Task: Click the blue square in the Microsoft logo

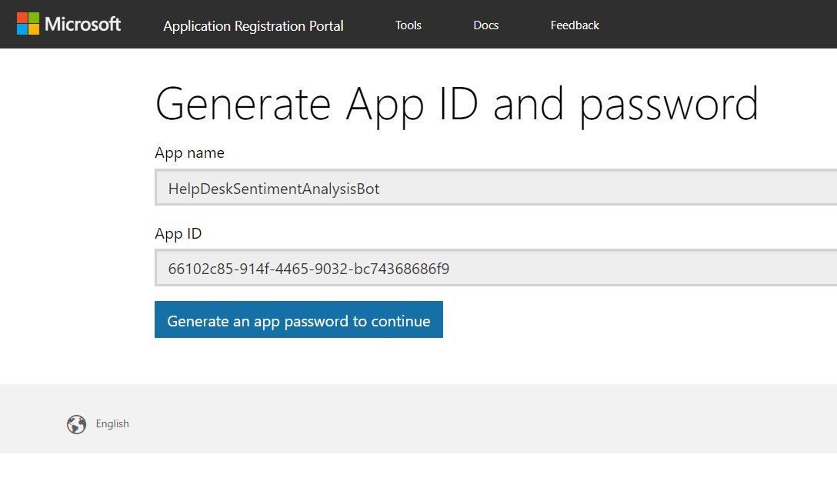Action: (x=22, y=30)
